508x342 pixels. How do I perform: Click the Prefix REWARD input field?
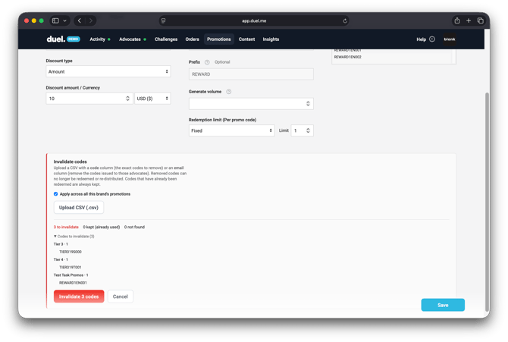(251, 74)
